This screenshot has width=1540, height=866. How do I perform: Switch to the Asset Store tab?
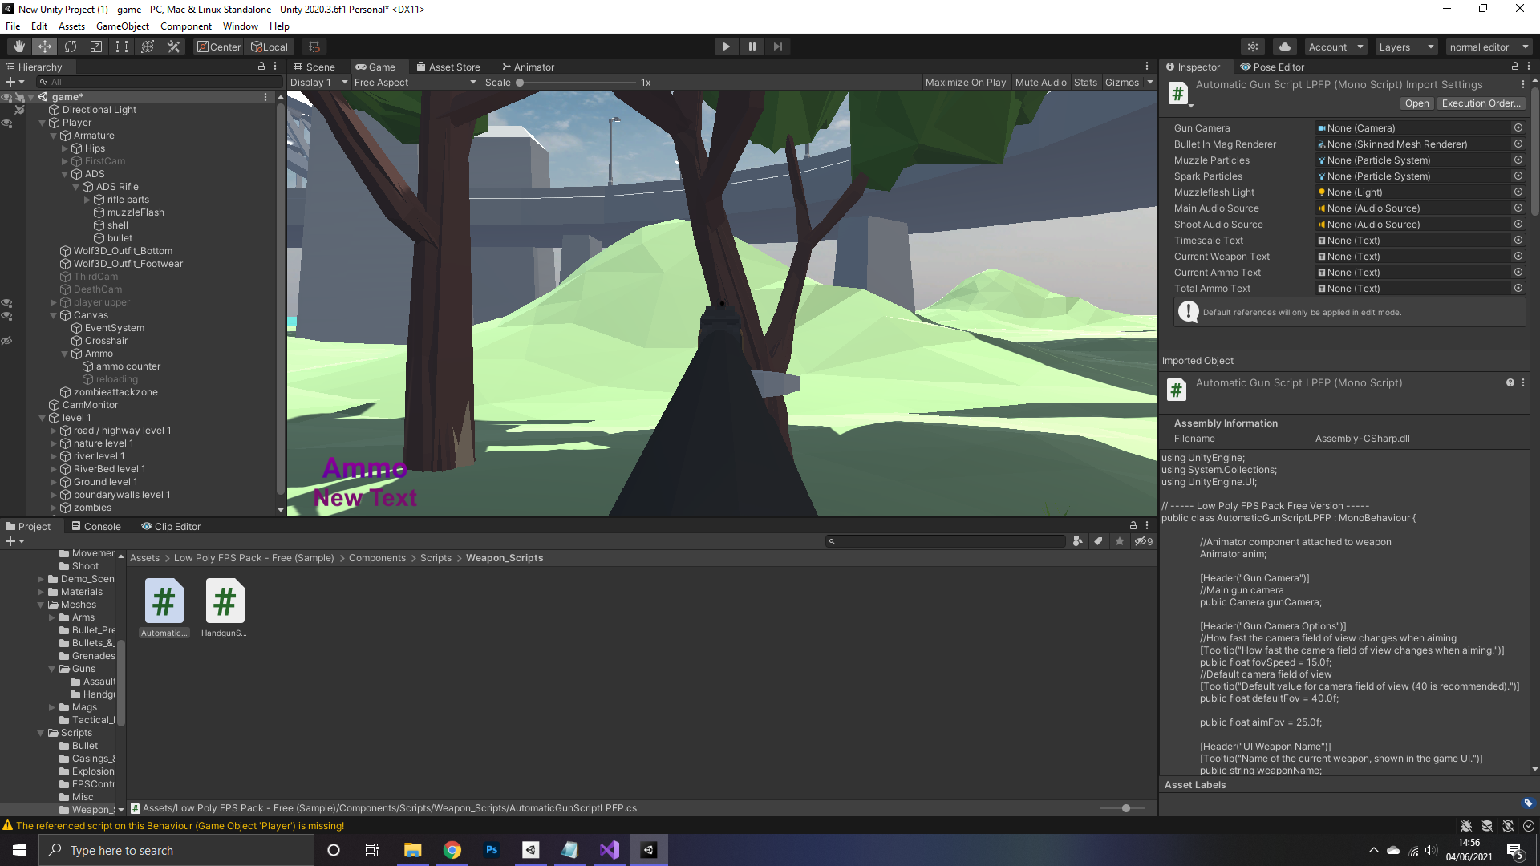coord(448,67)
